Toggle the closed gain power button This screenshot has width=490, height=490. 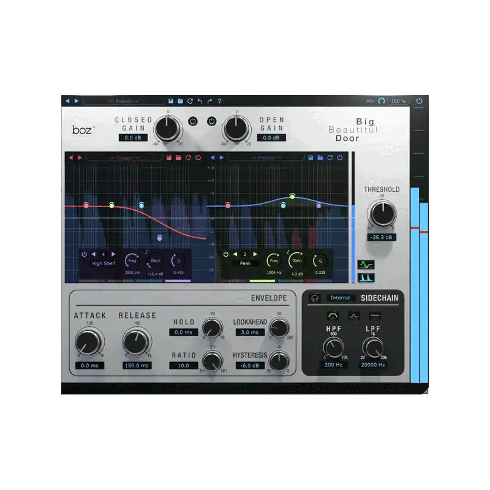coord(193,121)
